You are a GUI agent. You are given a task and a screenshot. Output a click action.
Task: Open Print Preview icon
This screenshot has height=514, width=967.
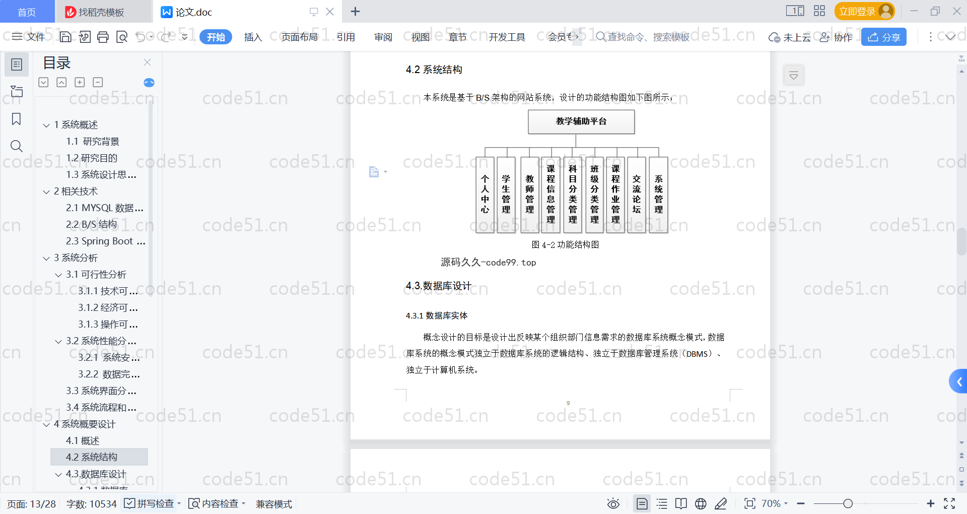click(122, 37)
